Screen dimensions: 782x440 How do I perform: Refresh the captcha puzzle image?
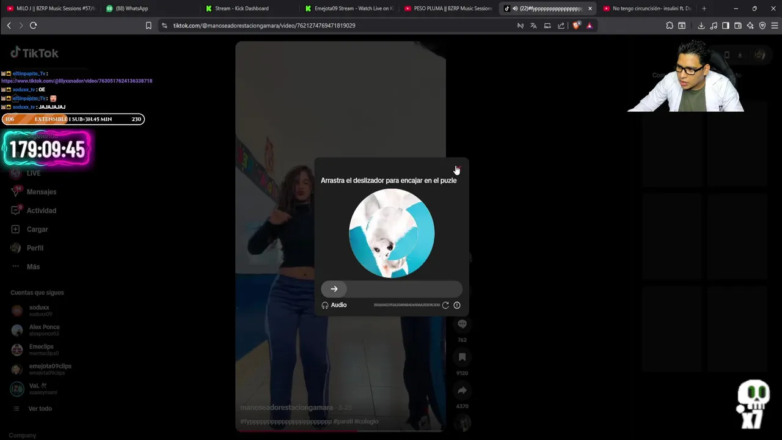[445, 305]
